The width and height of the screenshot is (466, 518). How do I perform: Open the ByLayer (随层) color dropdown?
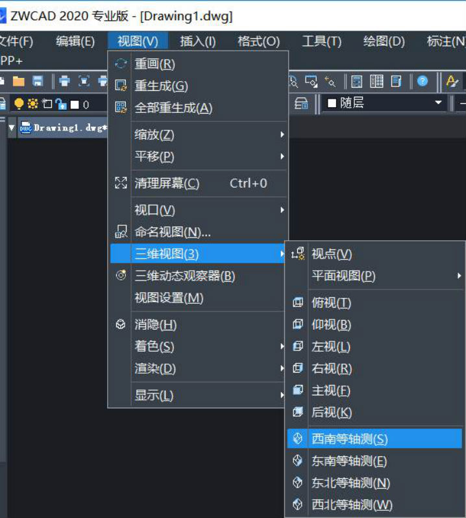(x=384, y=103)
